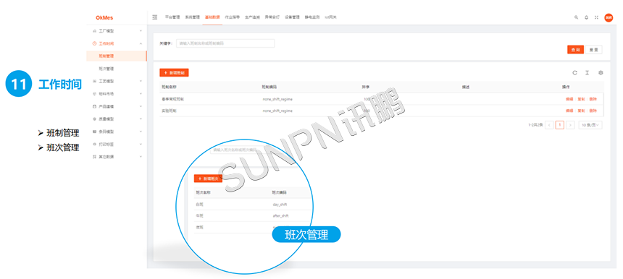Expand the 打印标签 menu chevron

[x=141, y=144]
